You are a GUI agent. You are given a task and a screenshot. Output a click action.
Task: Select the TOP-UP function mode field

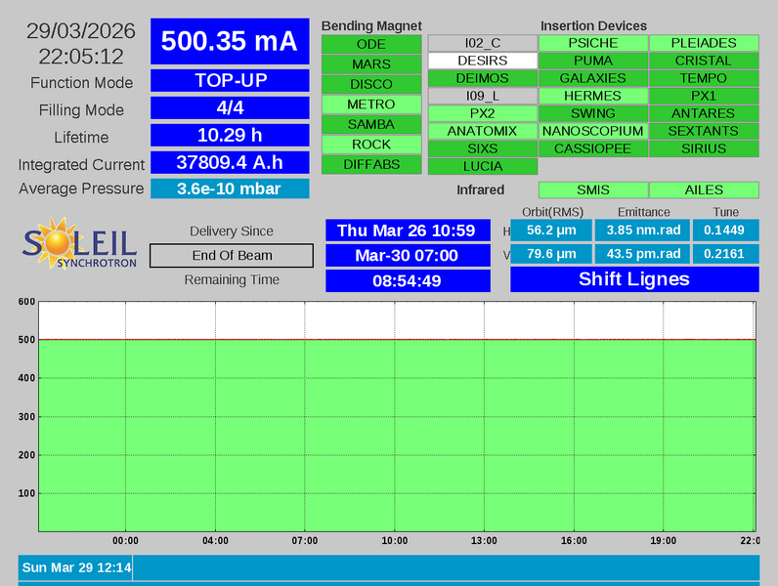pyautogui.click(x=230, y=80)
